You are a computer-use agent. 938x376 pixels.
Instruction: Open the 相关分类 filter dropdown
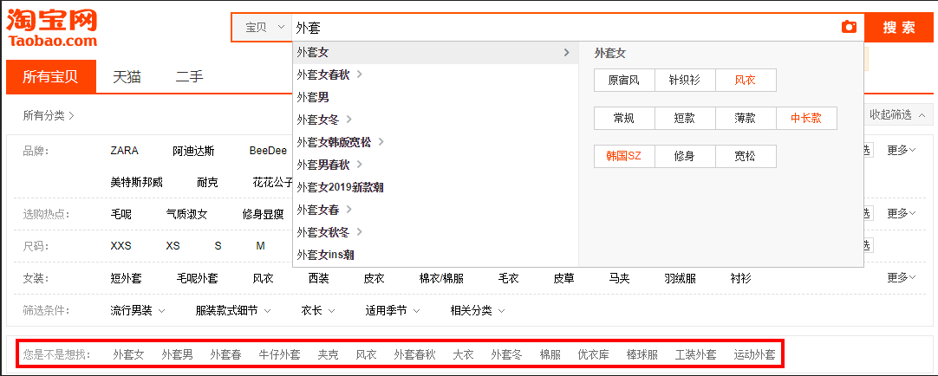[x=478, y=311]
